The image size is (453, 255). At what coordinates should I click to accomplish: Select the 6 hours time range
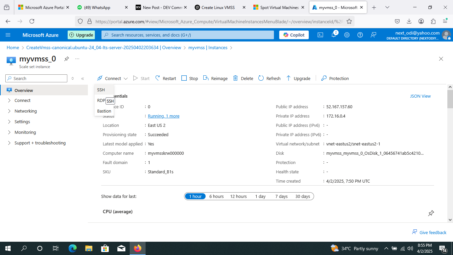pyautogui.click(x=217, y=196)
